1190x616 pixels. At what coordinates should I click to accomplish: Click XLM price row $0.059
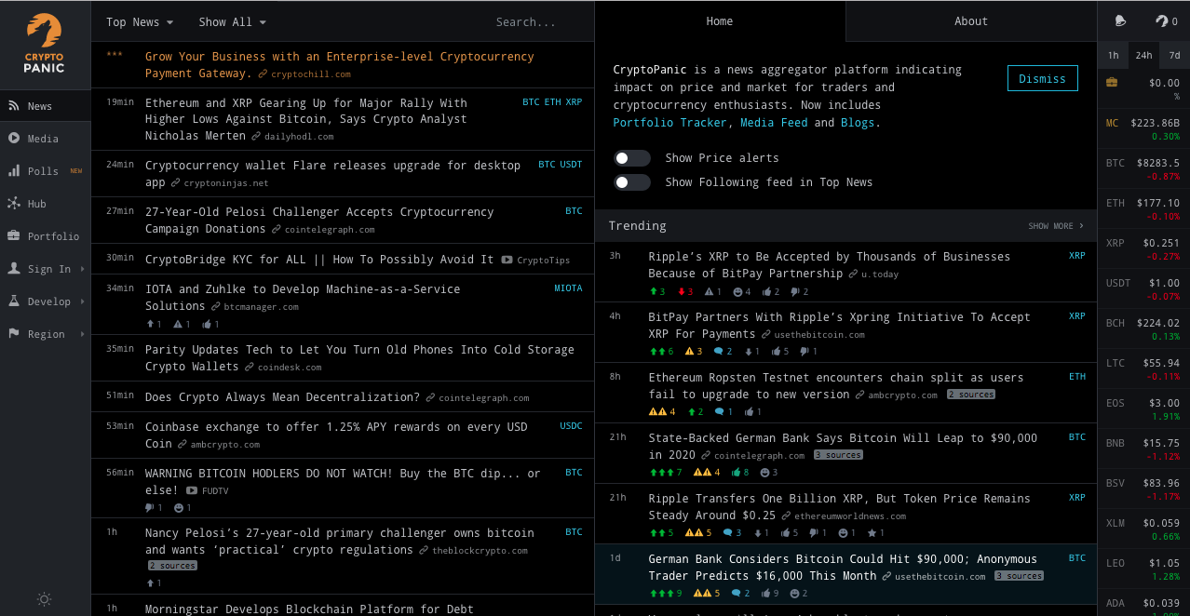(x=1143, y=529)
